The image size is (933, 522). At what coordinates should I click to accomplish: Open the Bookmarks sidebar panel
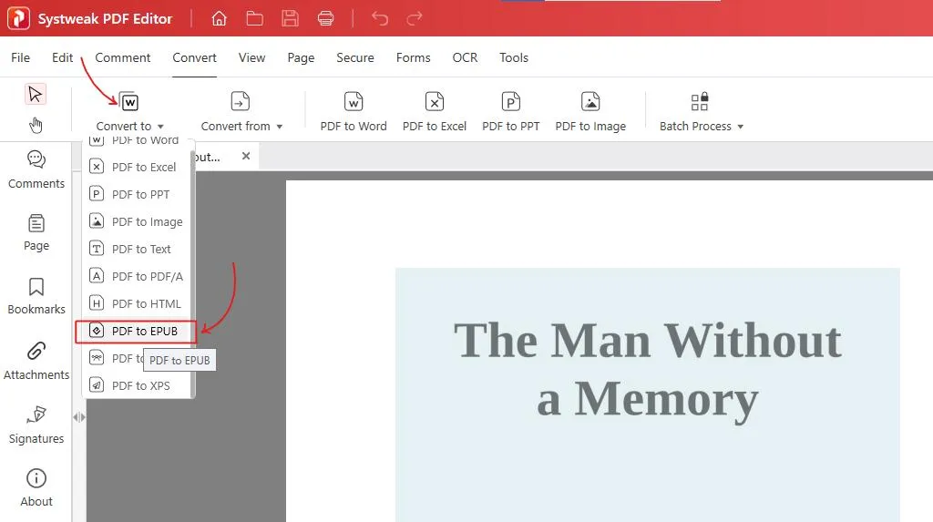pos(36,296)
